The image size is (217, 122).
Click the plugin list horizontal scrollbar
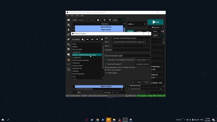(135, 89)
